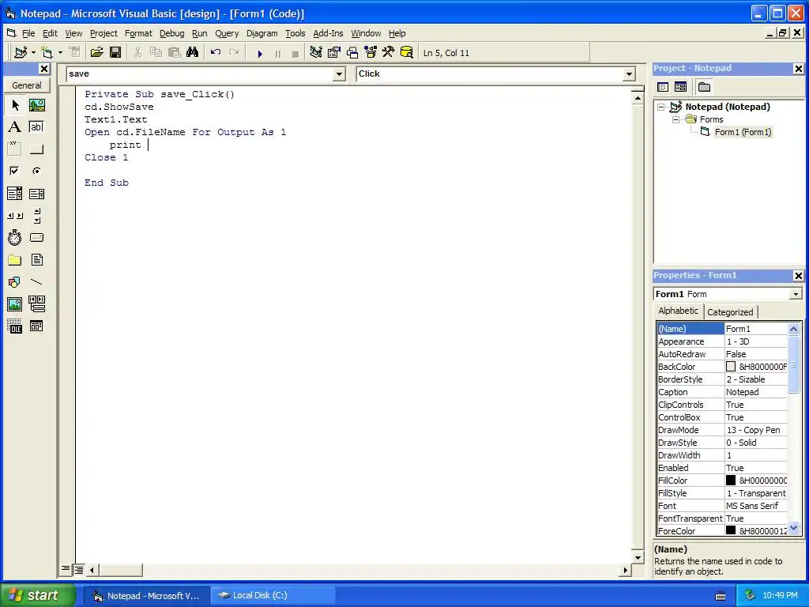Click the FillColor black swatch
Image resolution: width=809 pixels, height=607 pixels.
tap(731, 480)
